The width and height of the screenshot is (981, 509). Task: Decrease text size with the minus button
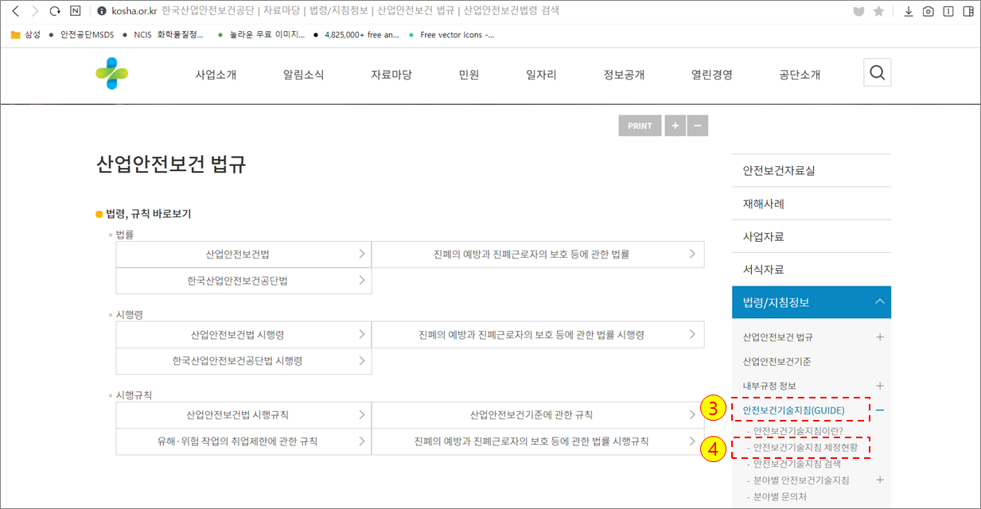coord(697,126)
